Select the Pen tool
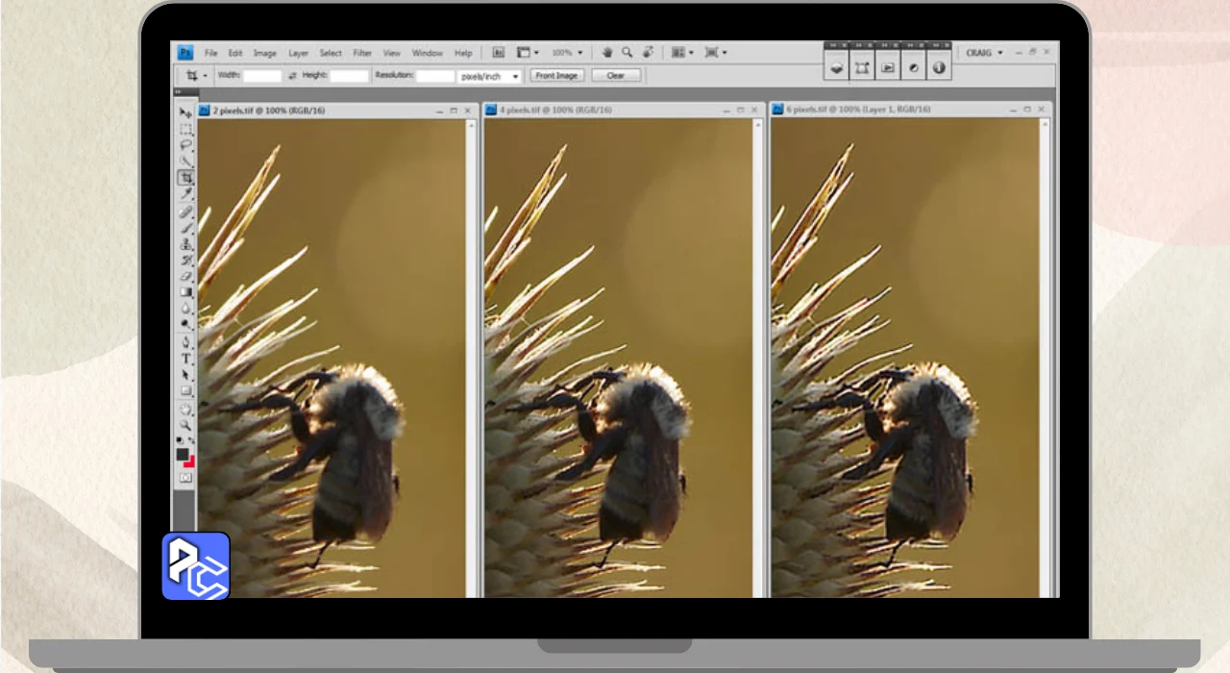1230x673 pixels. pos(185,342)
